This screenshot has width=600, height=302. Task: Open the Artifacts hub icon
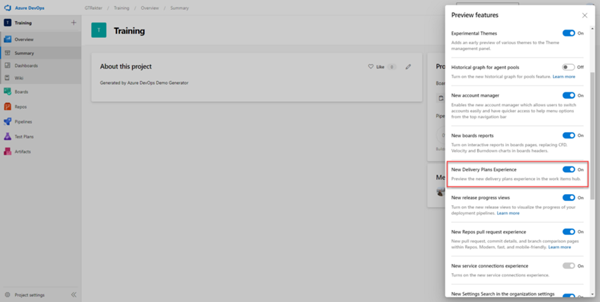coord(7,152)
